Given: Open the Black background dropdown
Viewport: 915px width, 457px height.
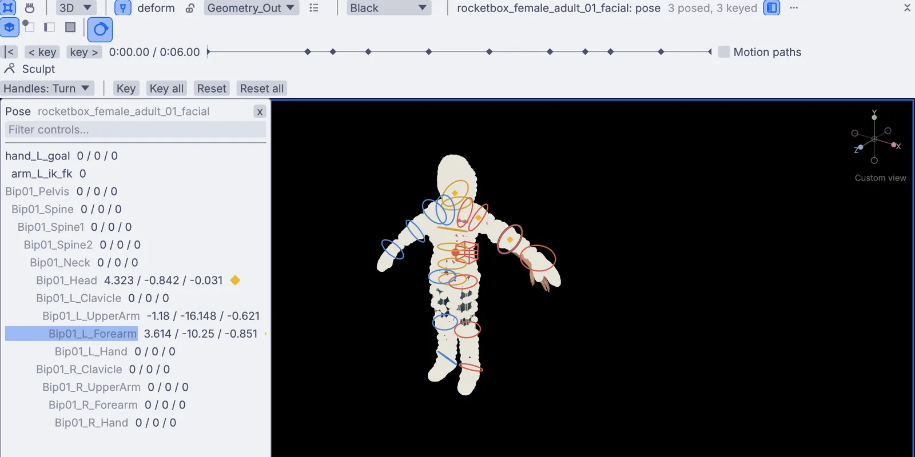Looking at the screenshot, I should [x=389, y=8].
